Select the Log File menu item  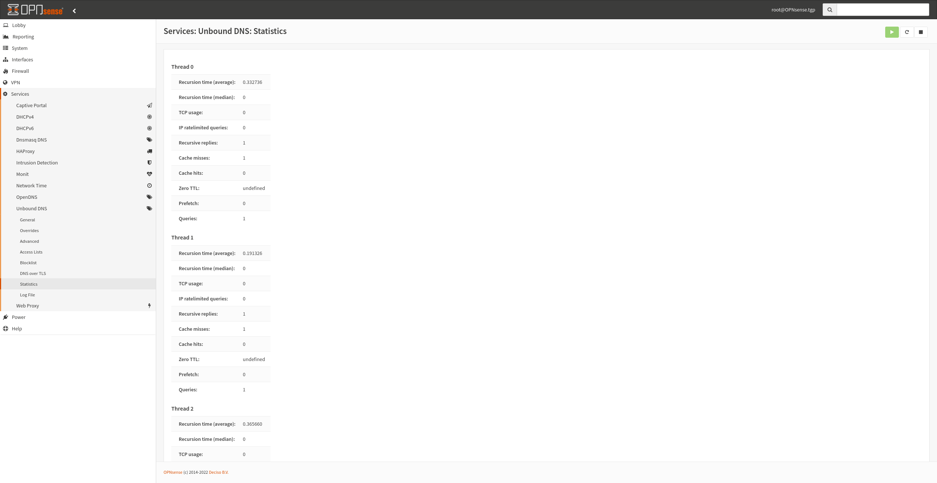tap(27, 295)
